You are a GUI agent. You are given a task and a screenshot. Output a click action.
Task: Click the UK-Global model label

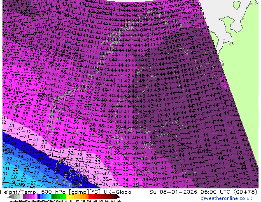[x=118, y=192]
